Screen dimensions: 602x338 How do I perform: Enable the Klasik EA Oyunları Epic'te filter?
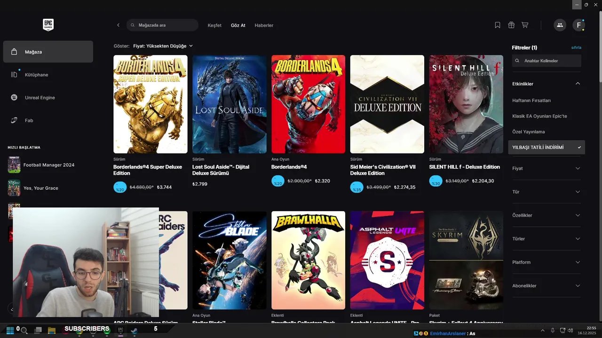tap(539, 116)
